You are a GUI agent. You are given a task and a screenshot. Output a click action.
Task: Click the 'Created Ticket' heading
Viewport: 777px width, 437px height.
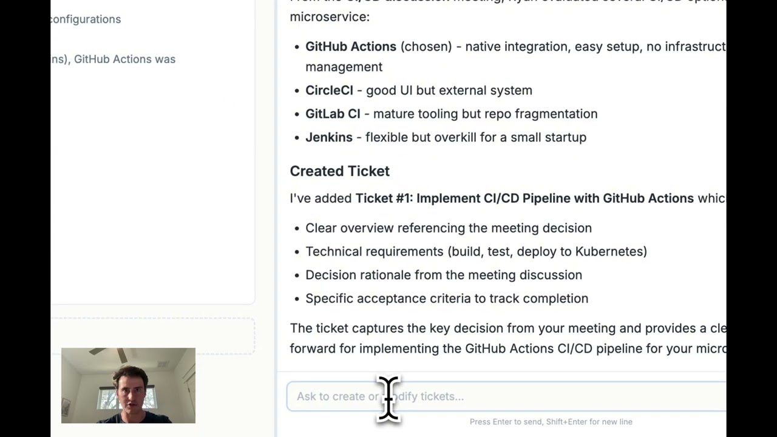(x=340, y=171)
